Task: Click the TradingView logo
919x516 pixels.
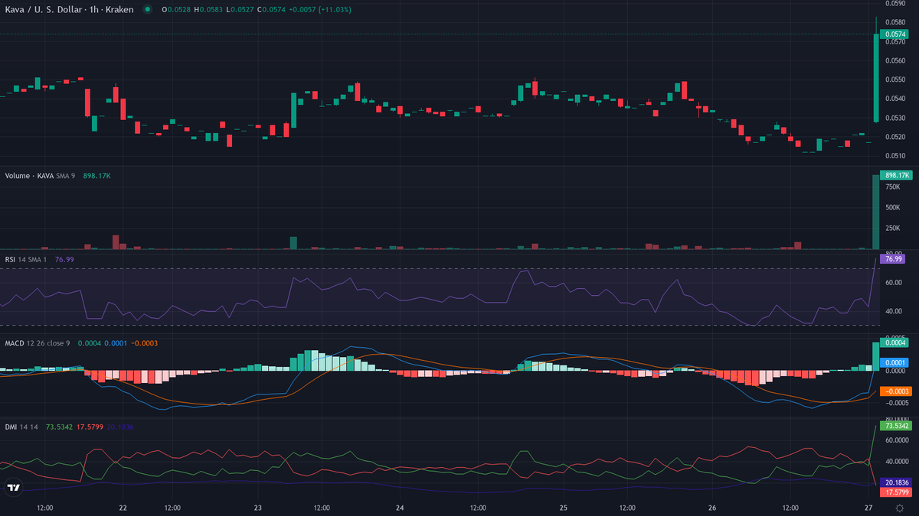Action: [13, 488]
